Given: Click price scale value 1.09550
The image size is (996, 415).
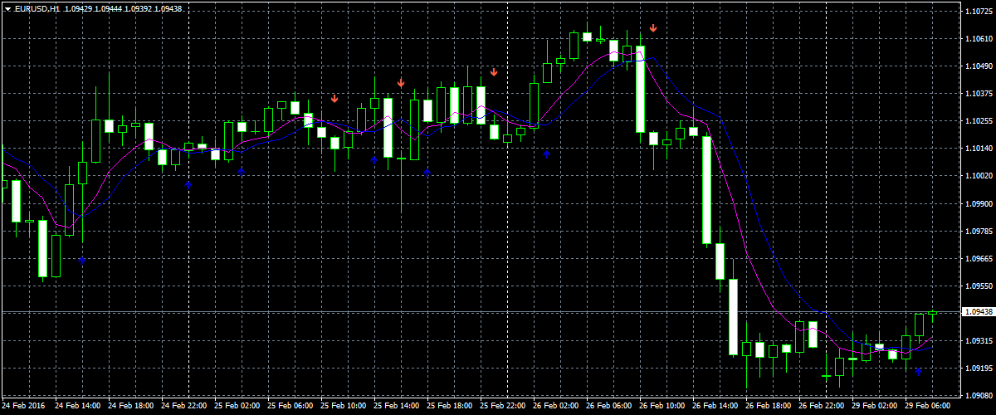Looking at the screenshot, I should coord(979,286).
